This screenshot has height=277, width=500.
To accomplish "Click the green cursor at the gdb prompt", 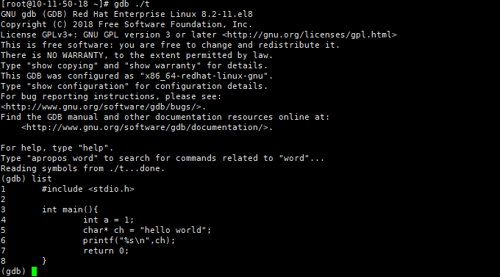I will coord(34,272).
